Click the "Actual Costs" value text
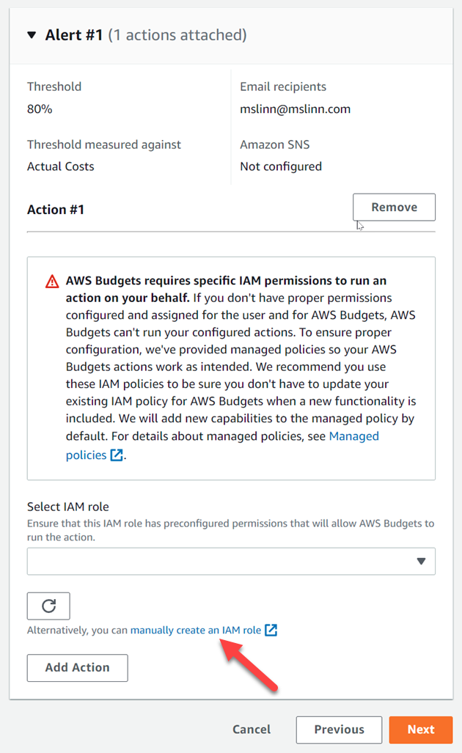The image size is (462, 753). 61,166
